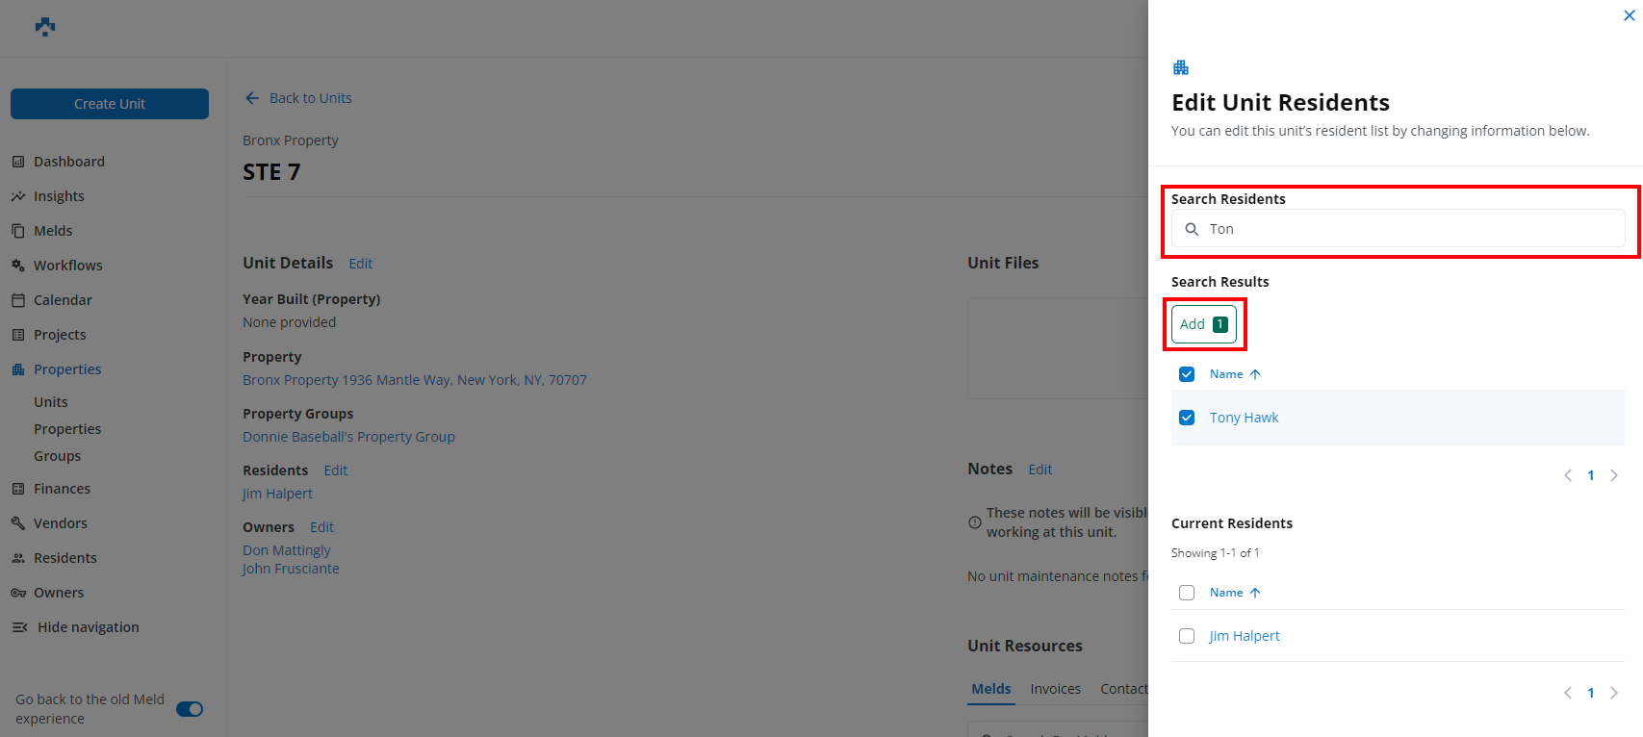Click the Property Meld logo icon

click(x=45, y=27)
